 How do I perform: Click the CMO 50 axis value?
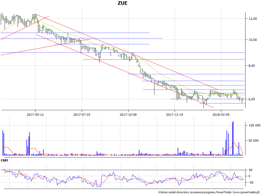click(250, 170)
